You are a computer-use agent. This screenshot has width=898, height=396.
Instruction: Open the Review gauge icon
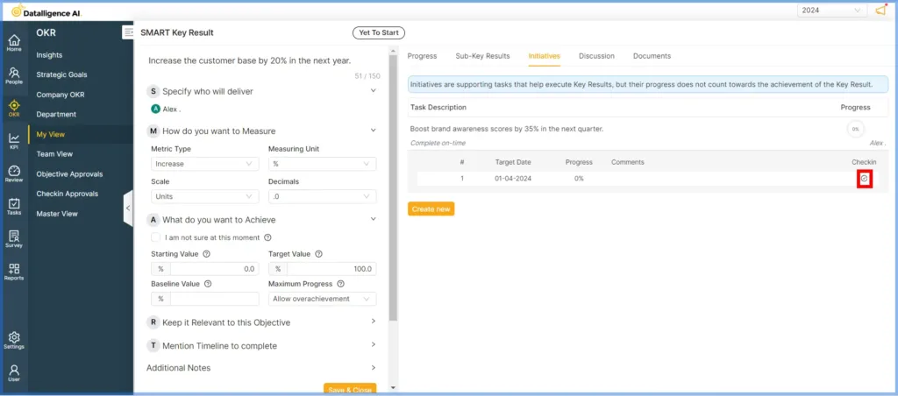pyautogui.click(x=14, y=173)
